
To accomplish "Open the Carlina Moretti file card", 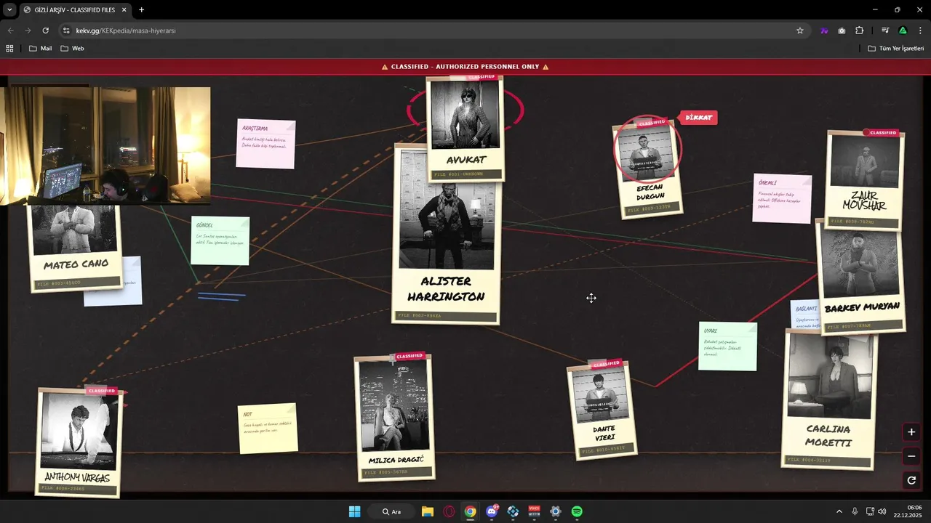I will point(829,398).
